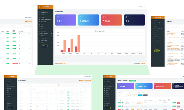
Task: Open the Plan filter dropdown in Subscriptions window
Action: click(34, 85)
